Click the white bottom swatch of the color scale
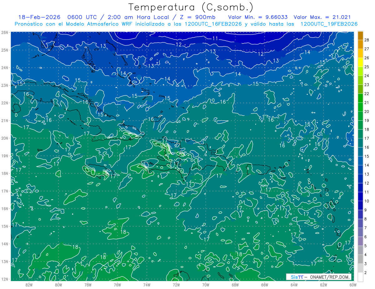The height and width of the screenshot is (289, 375). point(360,277)
